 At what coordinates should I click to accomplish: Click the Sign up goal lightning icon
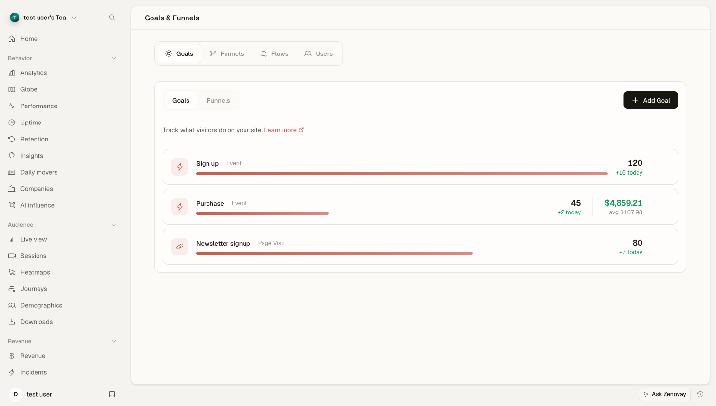(180, 167)
